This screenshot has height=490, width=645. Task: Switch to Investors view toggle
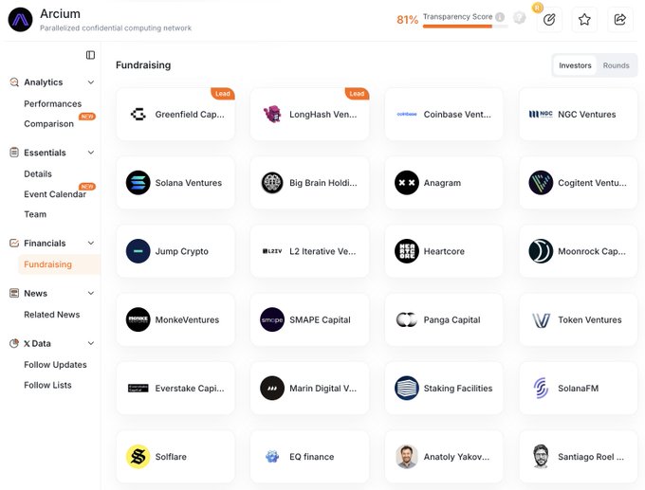pyautogui.click(x=575, y=65)
